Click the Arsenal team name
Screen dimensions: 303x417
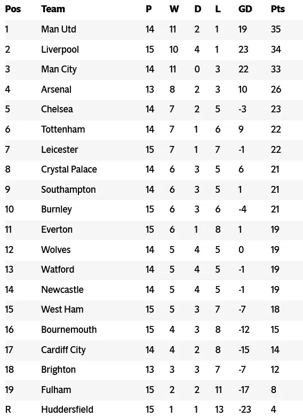point(56,89)
